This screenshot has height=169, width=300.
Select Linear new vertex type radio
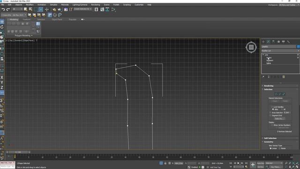pos(270,148)
